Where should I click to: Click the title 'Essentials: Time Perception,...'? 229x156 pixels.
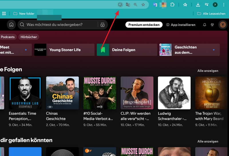[x=23, y=116]
